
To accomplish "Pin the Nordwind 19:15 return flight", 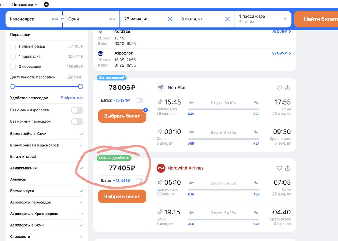I will point(160,212).
